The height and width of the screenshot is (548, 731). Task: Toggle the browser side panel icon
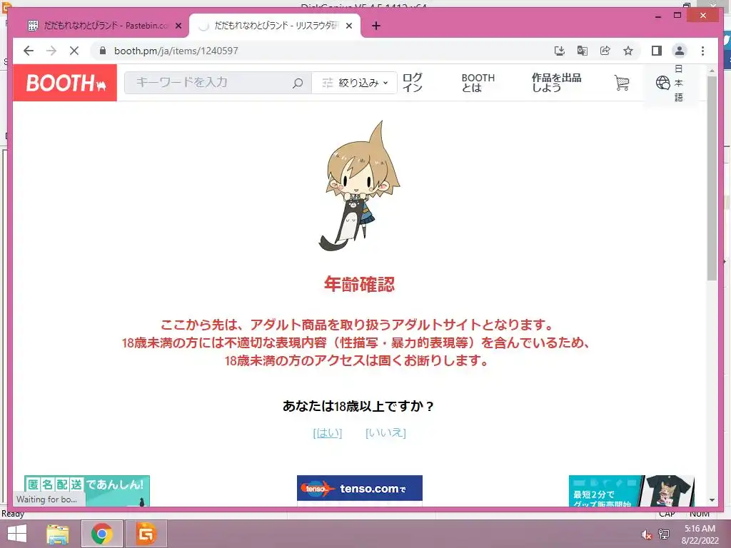coord(657,51)
